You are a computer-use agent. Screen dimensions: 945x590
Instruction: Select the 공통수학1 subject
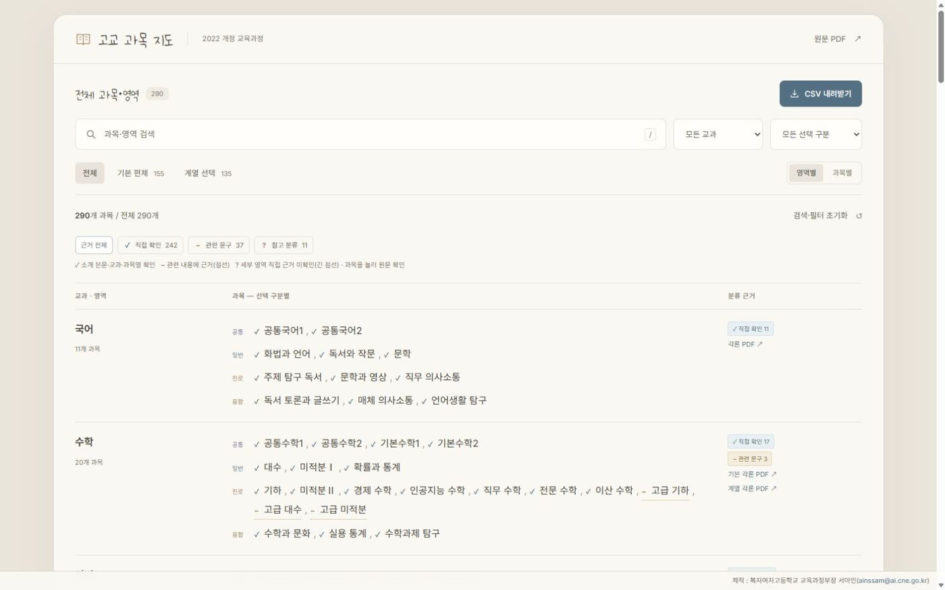283,444
